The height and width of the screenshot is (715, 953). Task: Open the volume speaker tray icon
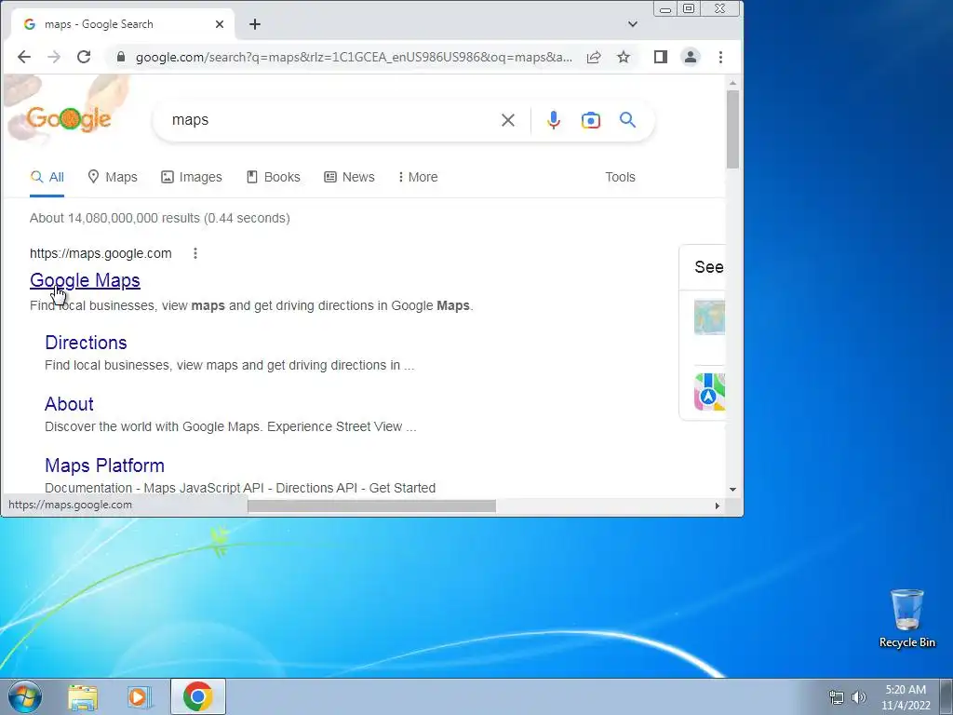859,697
